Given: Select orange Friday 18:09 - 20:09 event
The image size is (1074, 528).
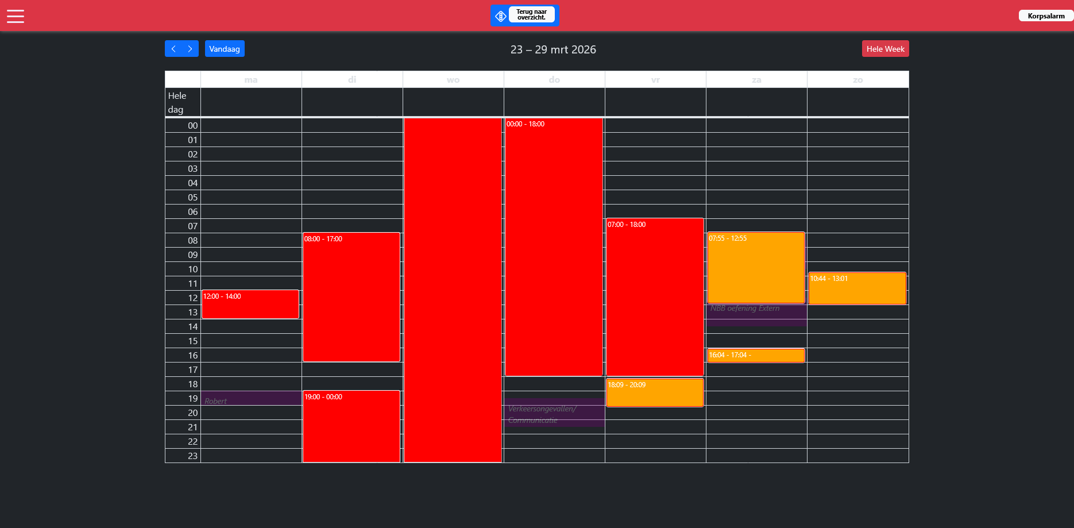Looking at the screenshot, I should click(655, 393).
